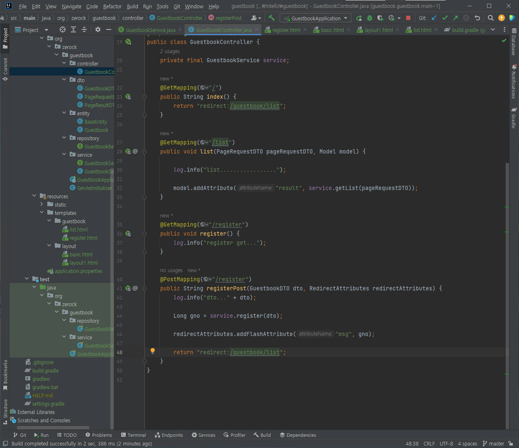This screenshot has width=519, height=448.
Task: Toggle the Gradle tool window
Action: 514,118
